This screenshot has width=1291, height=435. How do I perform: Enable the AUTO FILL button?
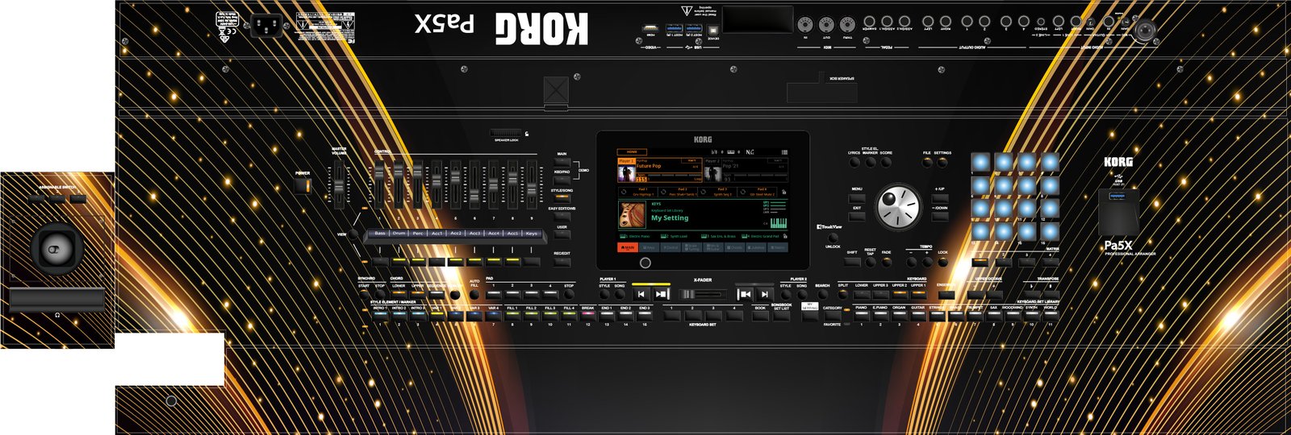pos(474,295)
